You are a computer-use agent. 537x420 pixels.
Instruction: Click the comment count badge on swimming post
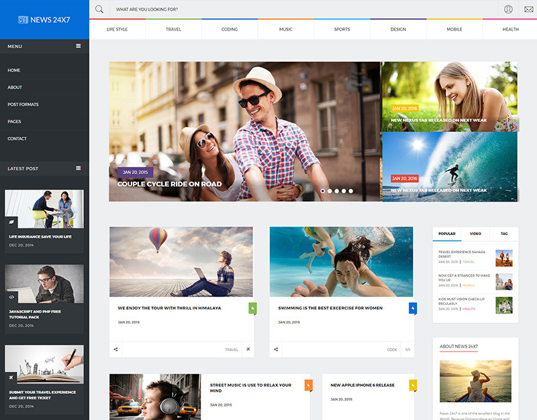412,308
